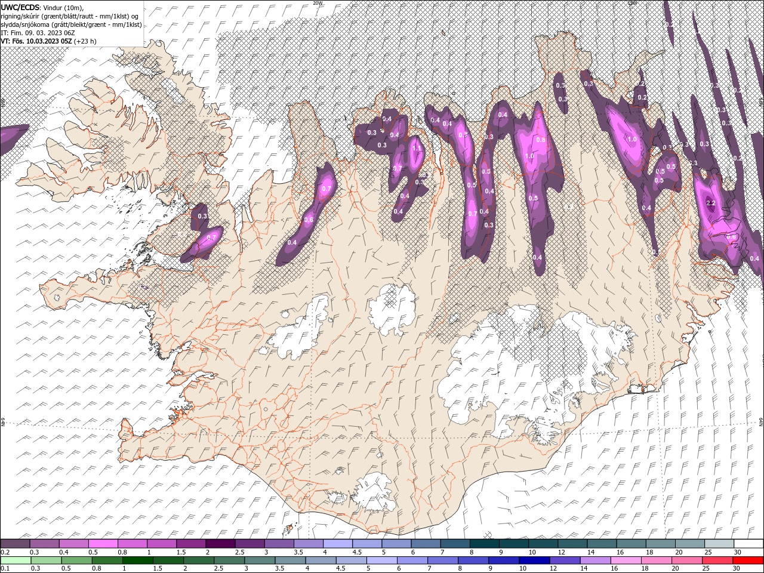Click the dark purple 2 swatch in top legend row
The width and height of the screenshot is (764, 573).
(220, 544)
